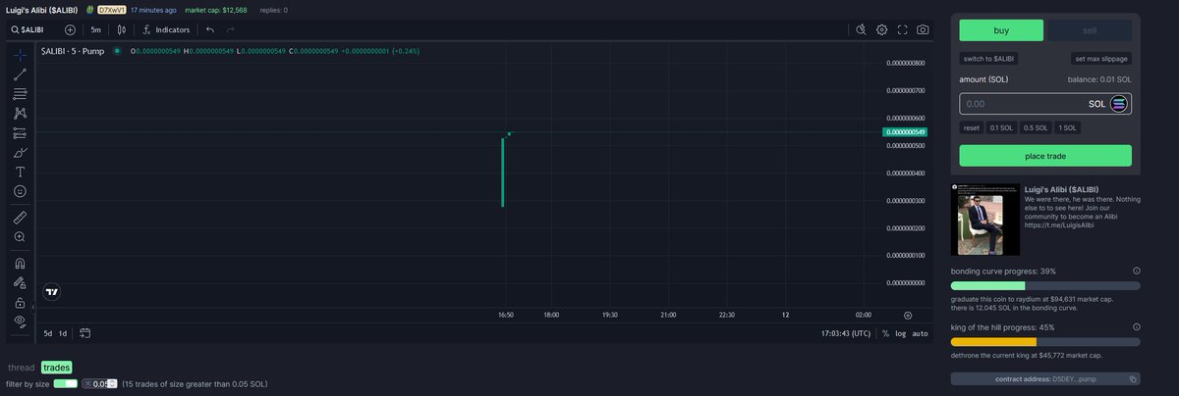Open the timezone 17:03:43 (UTC) menu
This screenshot has width=1179, height=396.
click(x=846, y=333)
